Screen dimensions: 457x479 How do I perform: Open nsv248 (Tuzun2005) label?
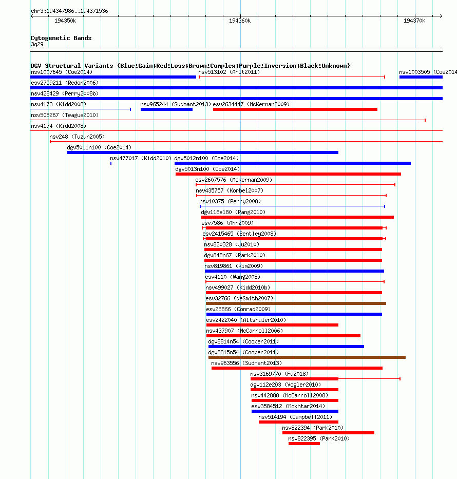77,137
